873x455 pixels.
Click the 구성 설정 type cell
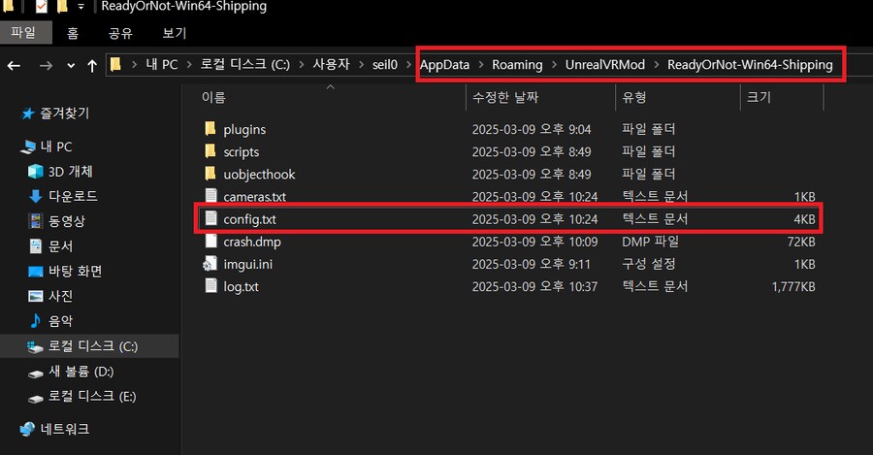pyautogui.click(x=648, y=264)
